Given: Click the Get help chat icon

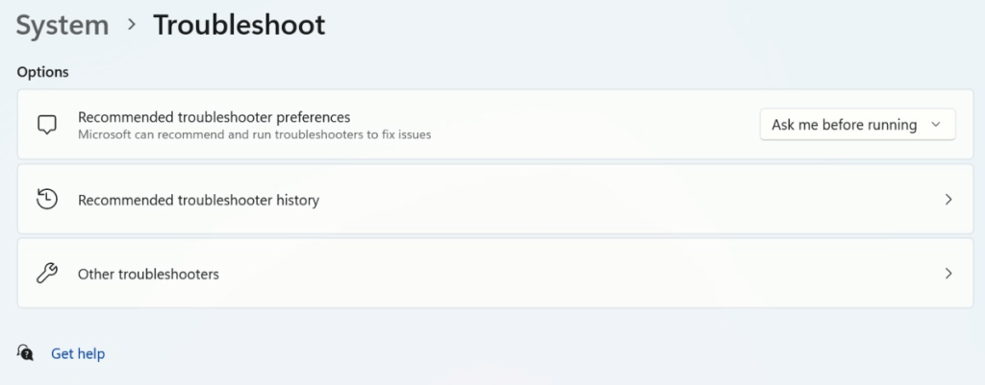Looking at the screenshot, I should click(x=26, y=353).
